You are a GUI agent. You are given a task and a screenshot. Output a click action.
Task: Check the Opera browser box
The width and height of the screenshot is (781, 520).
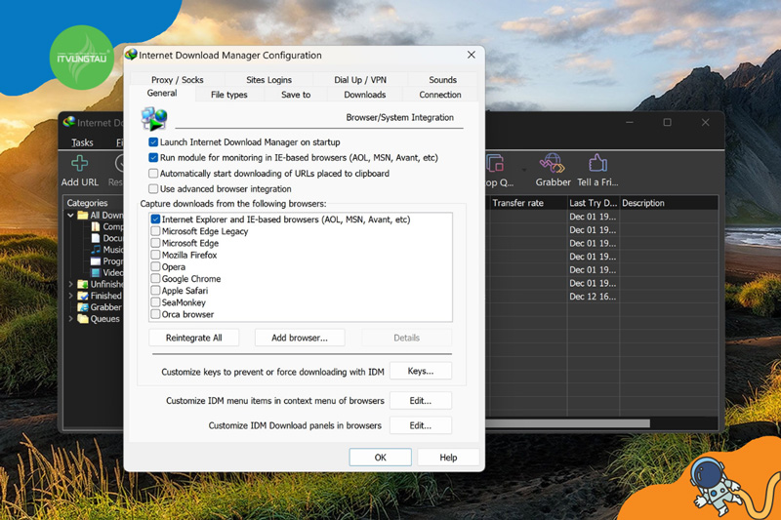pyautogui.click(x=155, y=266)
